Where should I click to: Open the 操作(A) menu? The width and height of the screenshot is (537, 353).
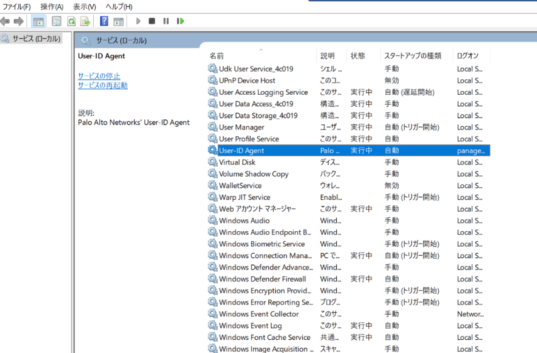(52, 6)
